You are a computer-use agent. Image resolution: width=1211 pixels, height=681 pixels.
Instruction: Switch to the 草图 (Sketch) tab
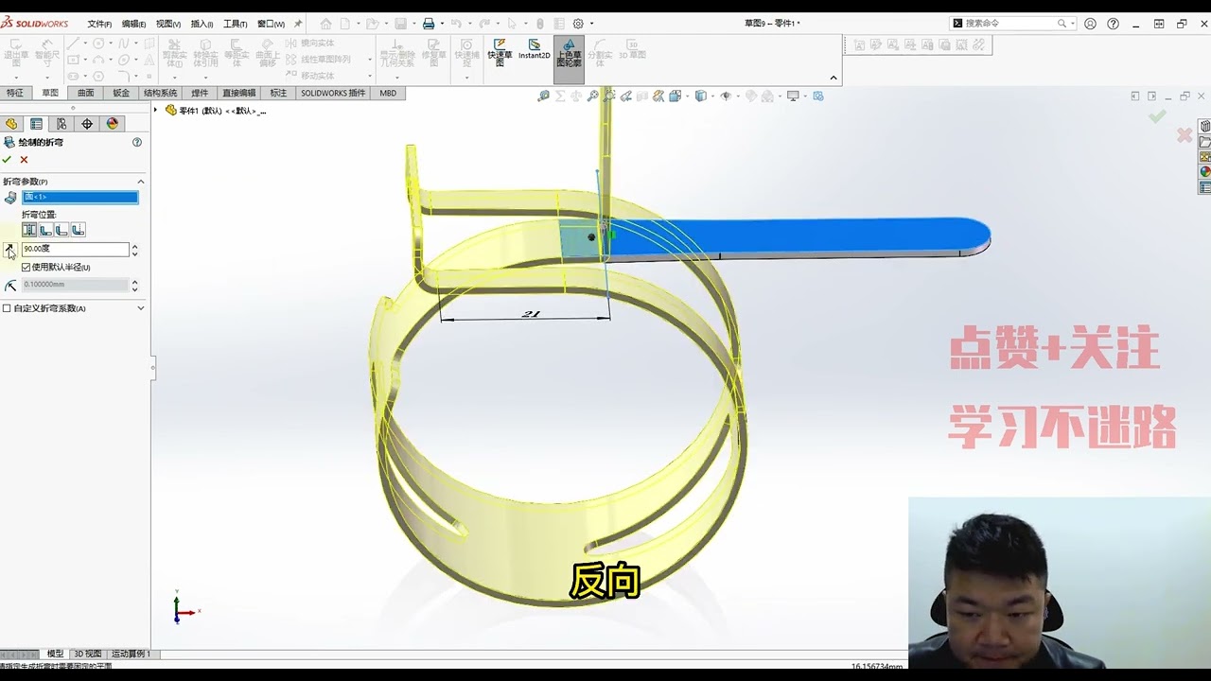[50, 93]
